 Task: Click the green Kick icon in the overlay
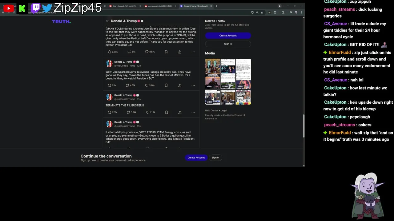[22, 9]
